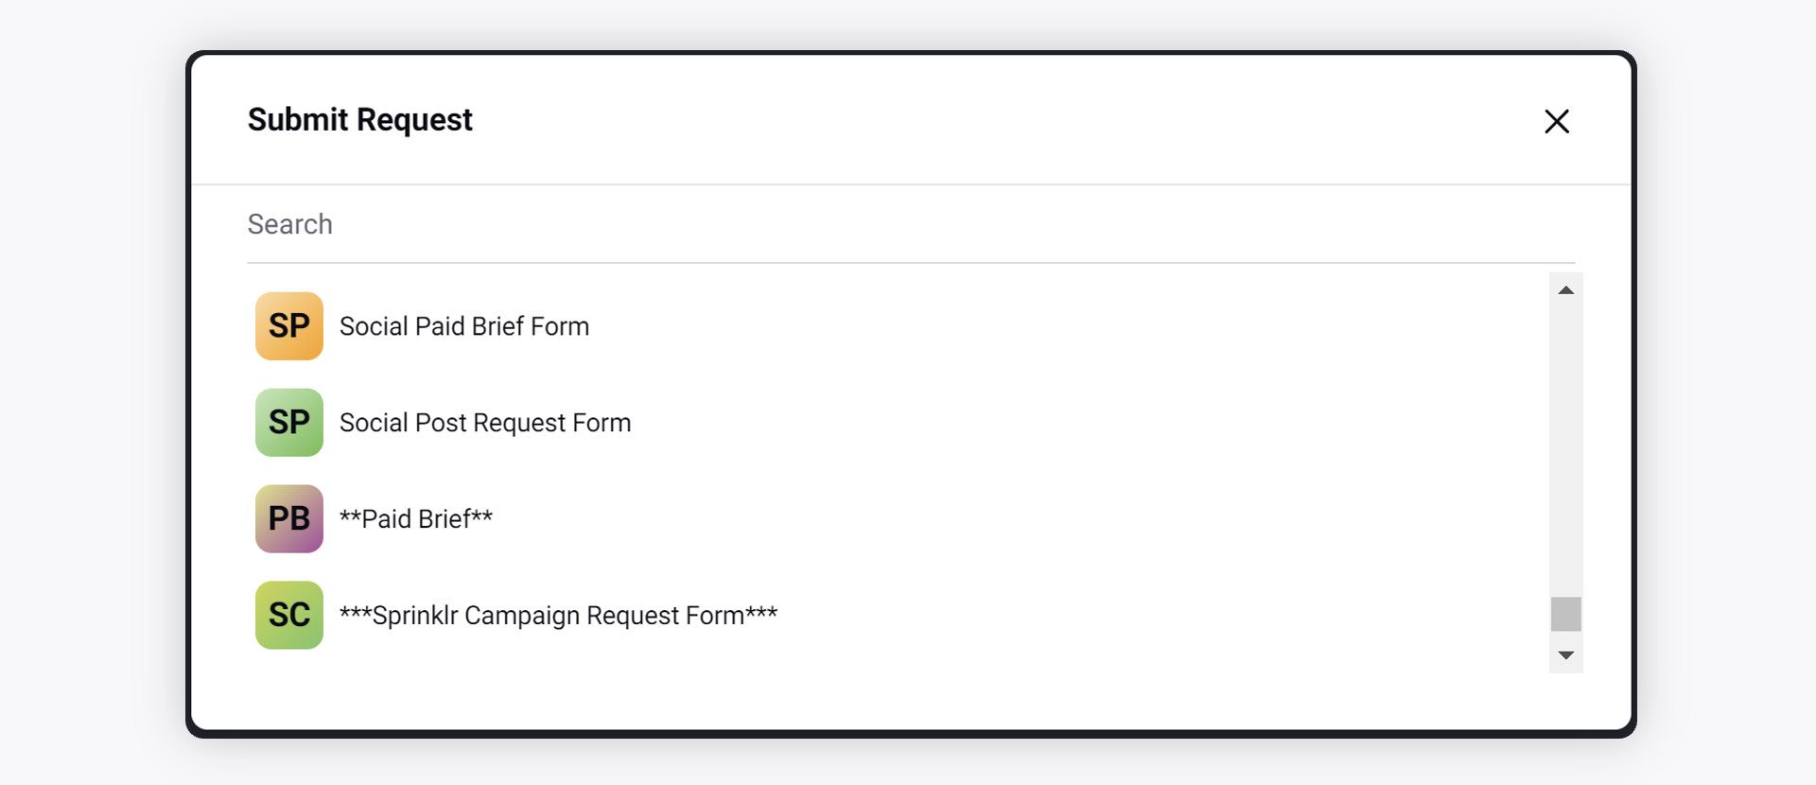Click blank row space right of Sprinklr Campaign Request Form
Screen dimensions: 1816x785
1163,616
